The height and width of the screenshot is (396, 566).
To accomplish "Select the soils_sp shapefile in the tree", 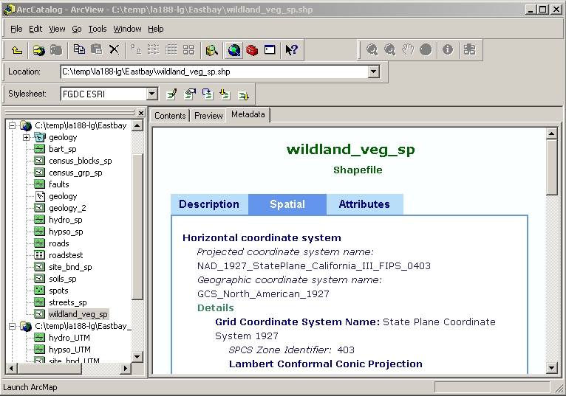I will pos(63,279).
